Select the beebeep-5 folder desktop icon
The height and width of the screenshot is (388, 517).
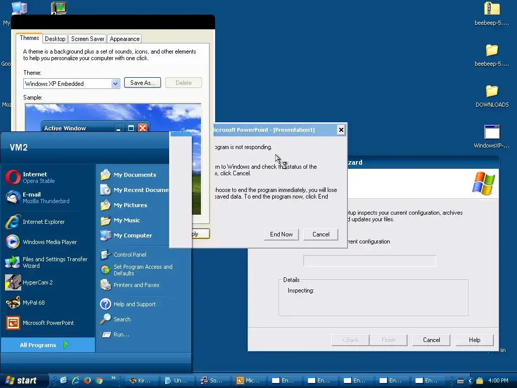point(492,55)
